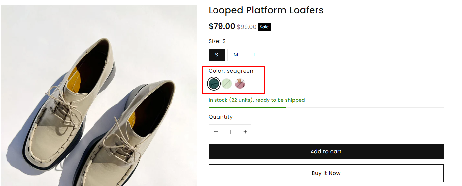Click the In stock availability text

click(x=256, y=100)
